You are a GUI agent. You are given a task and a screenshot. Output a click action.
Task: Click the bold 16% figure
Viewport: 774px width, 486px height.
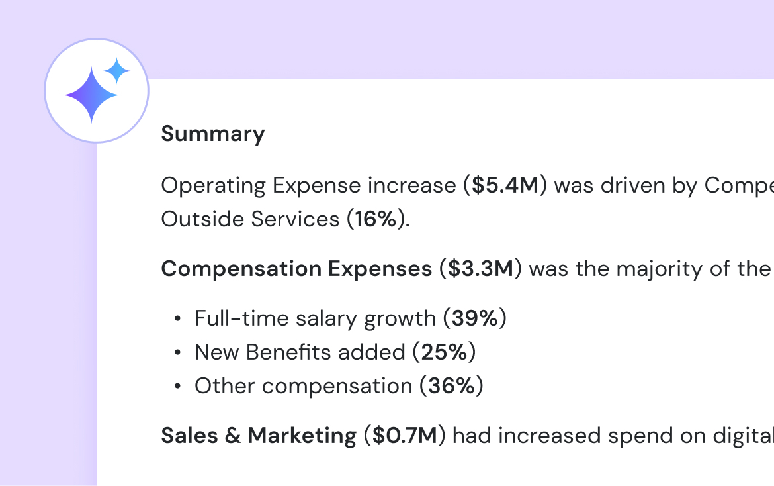point(376,219)
